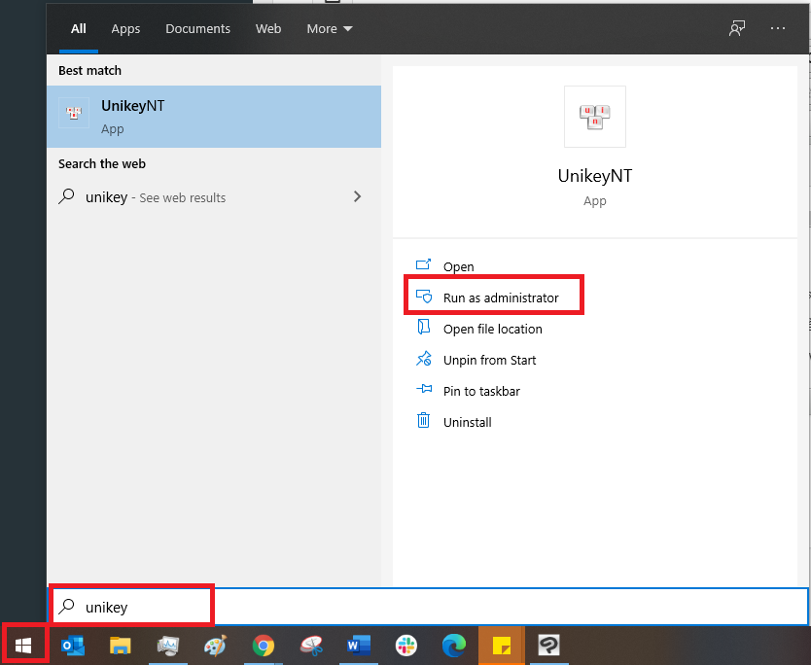Open UnikeyNT app

pyautogui.click(x=458, y=266)
